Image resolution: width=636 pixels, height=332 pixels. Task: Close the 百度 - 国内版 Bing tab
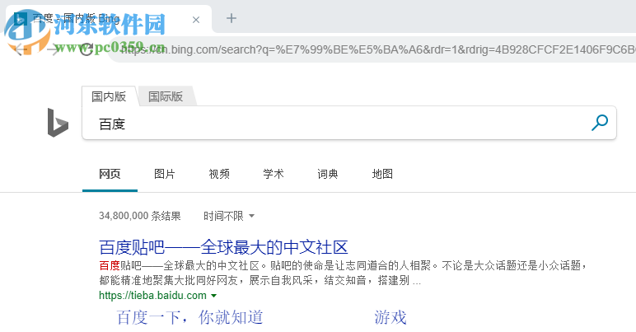196,20
